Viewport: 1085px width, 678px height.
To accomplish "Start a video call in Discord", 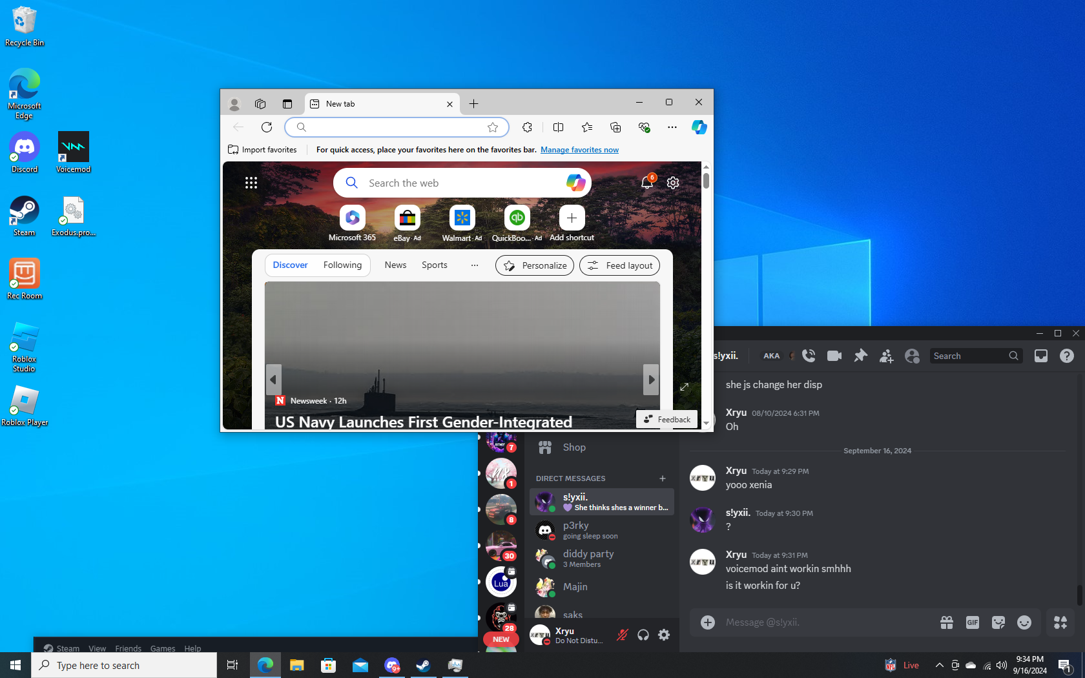I will pyautogui.click(x=834, y=356).
